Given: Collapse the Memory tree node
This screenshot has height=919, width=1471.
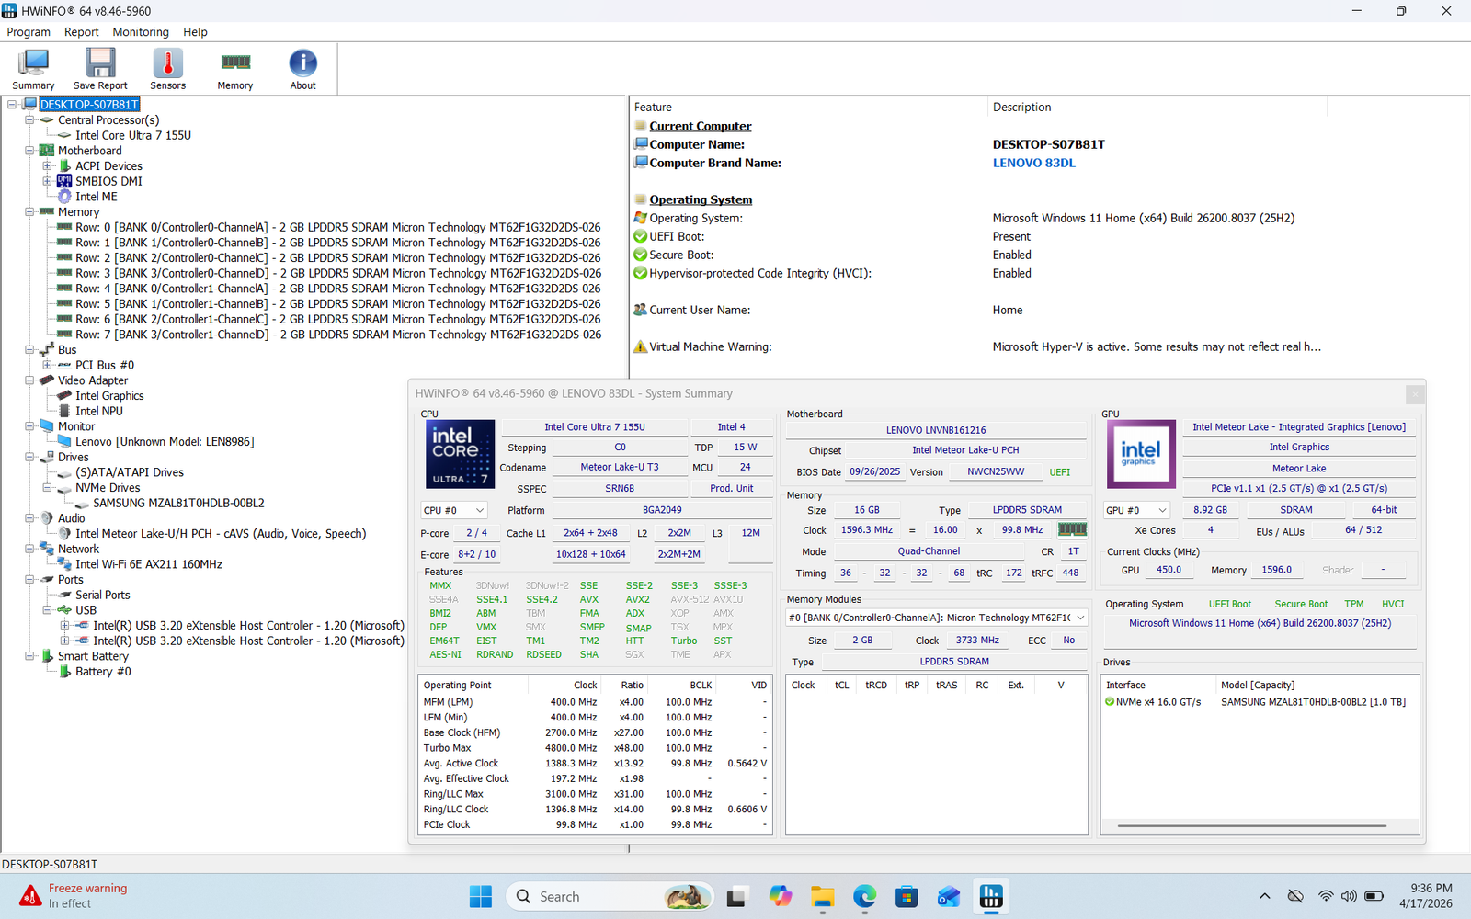Looking at the screenshot, I should tap(29, 212).
